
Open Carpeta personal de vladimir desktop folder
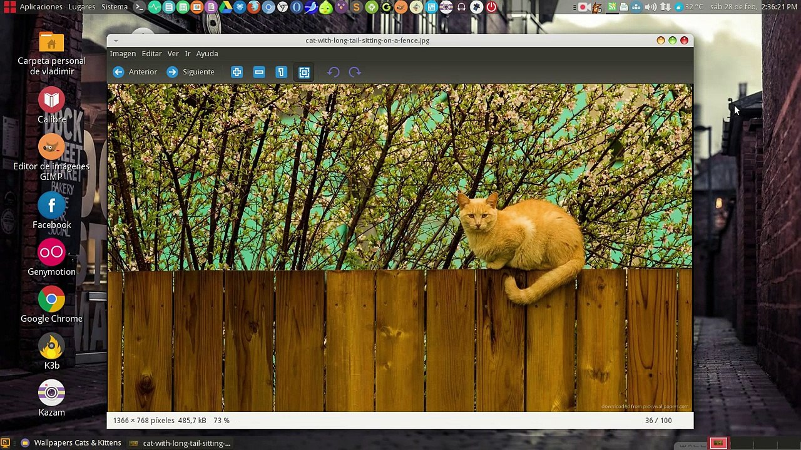pos(51,54)
